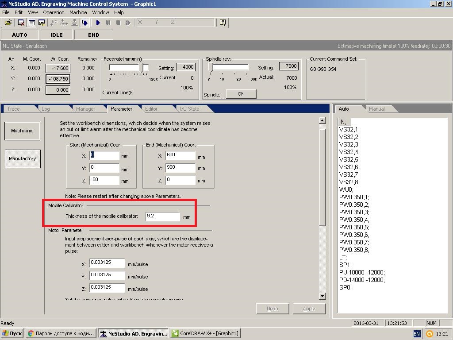
Task: Click the breakpoint resume icon
Action: (128, 23)
